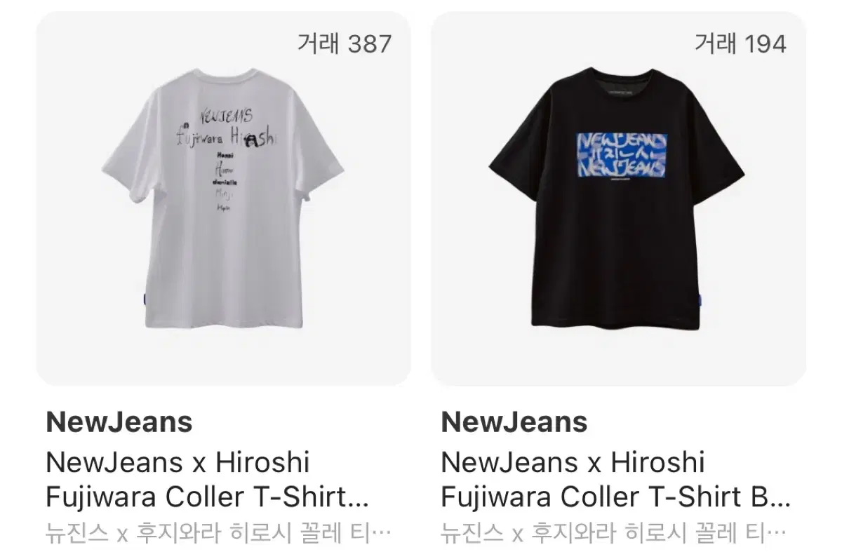Viewport: 842px width, 559px height.
Task: Tap the 거래 194 trade count label
Action: click(740, 43)
